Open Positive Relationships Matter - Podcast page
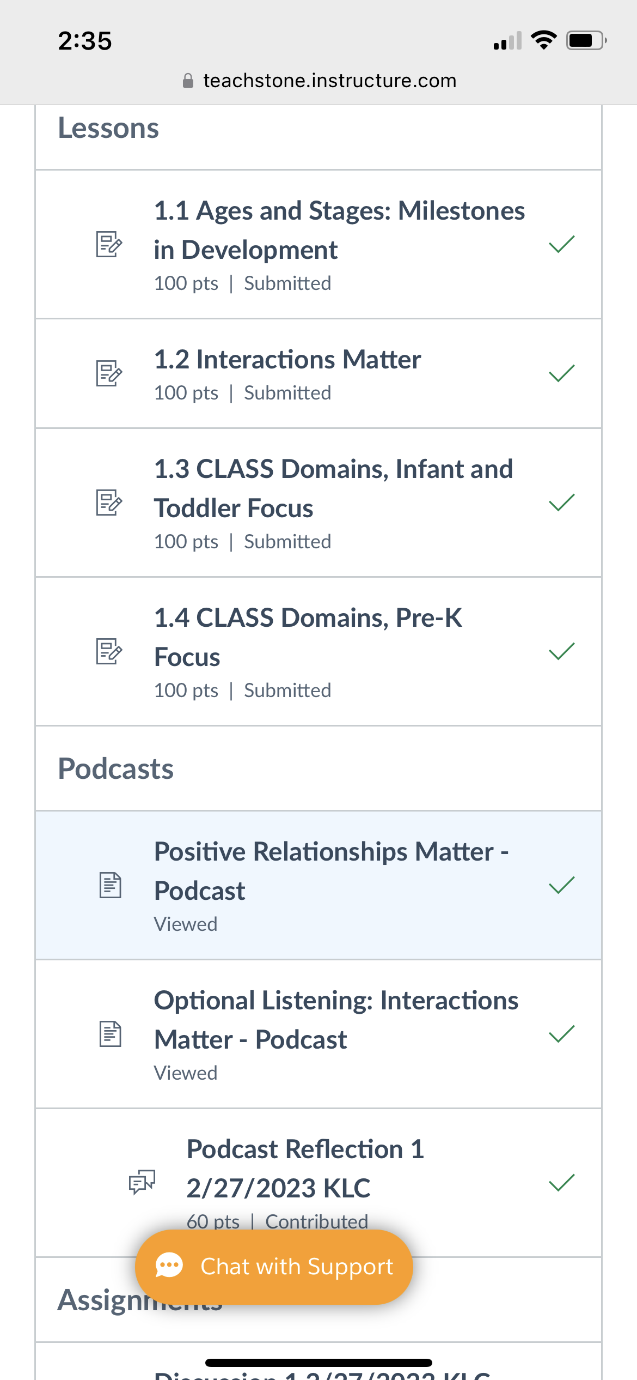The height and width of the screenshot is (1380, 637). 331,871
